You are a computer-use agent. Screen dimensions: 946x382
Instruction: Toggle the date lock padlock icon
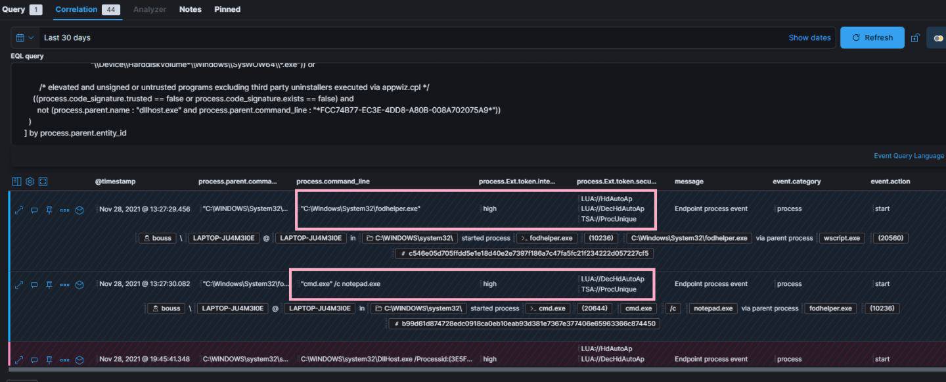pyautogui.click(x=915, y=38)
